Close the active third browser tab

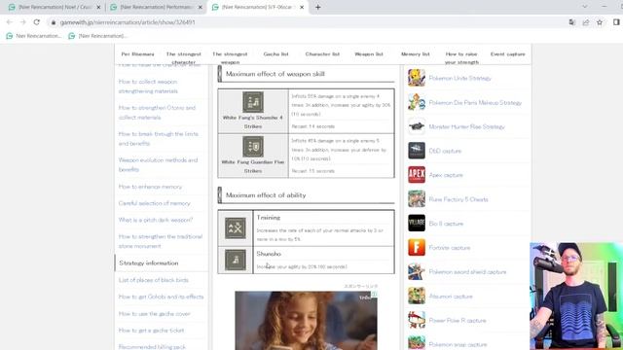click(x=302, y=7)
